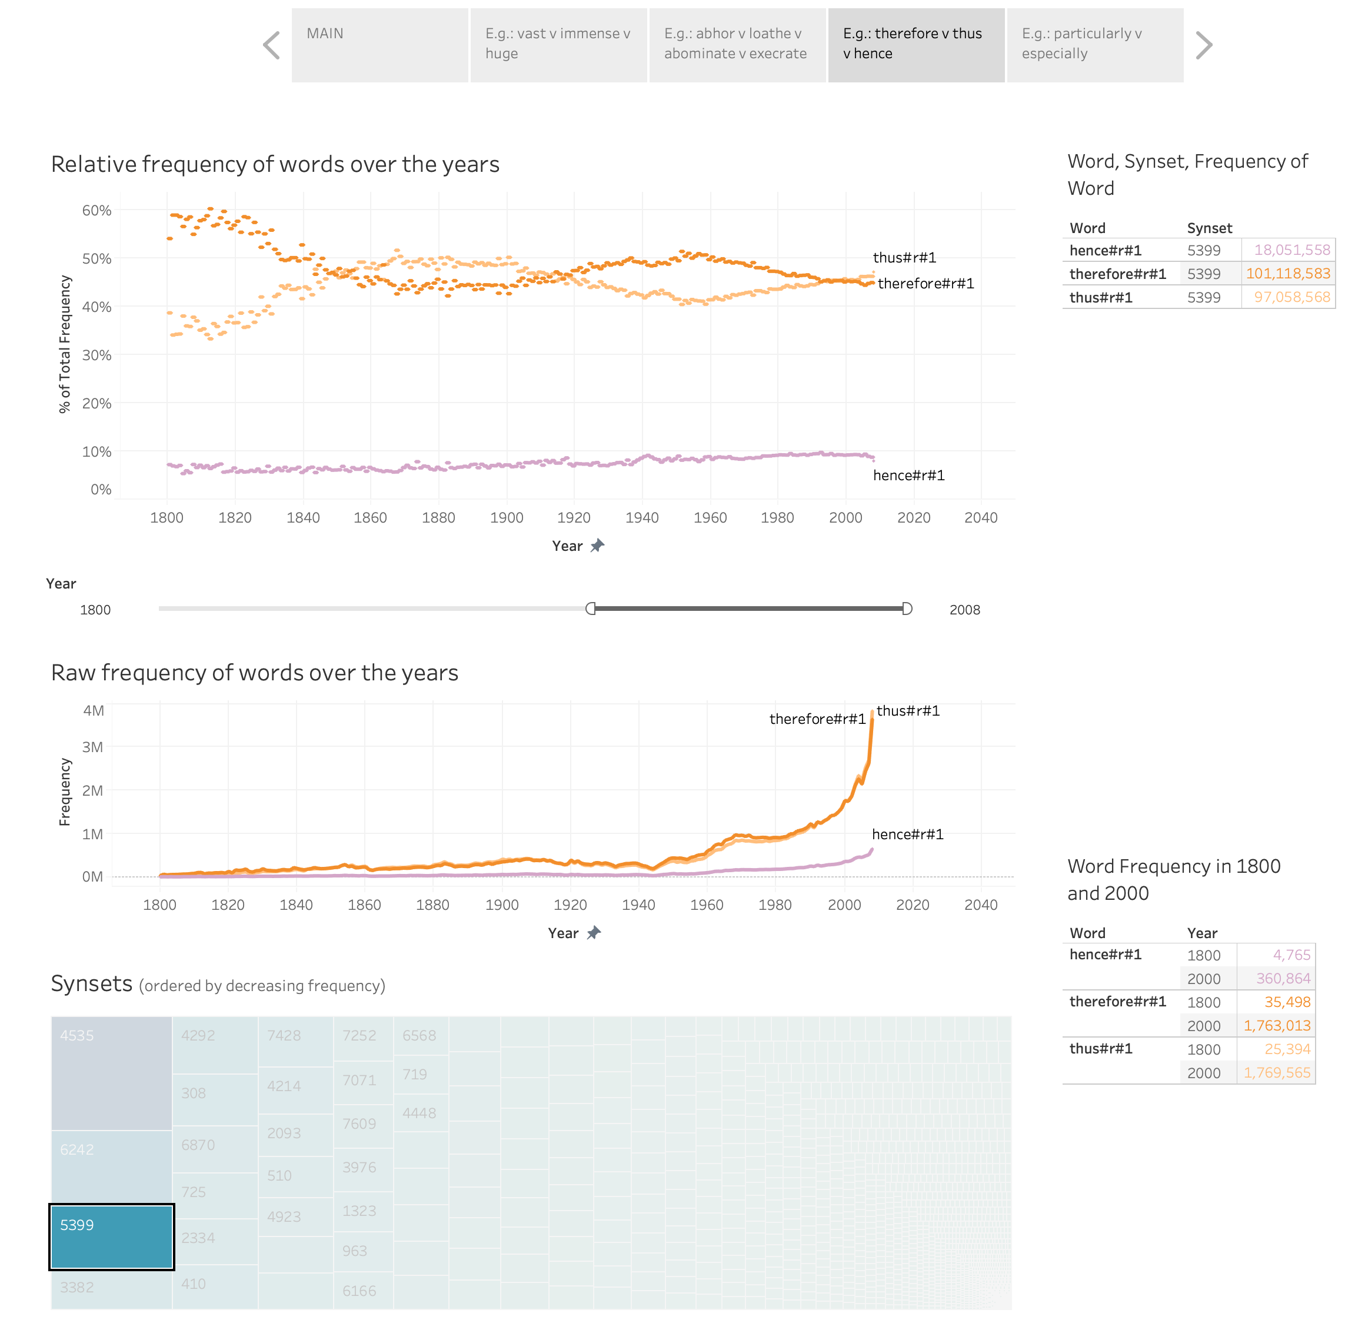Image resolution: width=1345 pixels, height=1323 pixels.
Task: Open 'abhor v loathe v abominate' tab
Action: [x=737, y=46]
